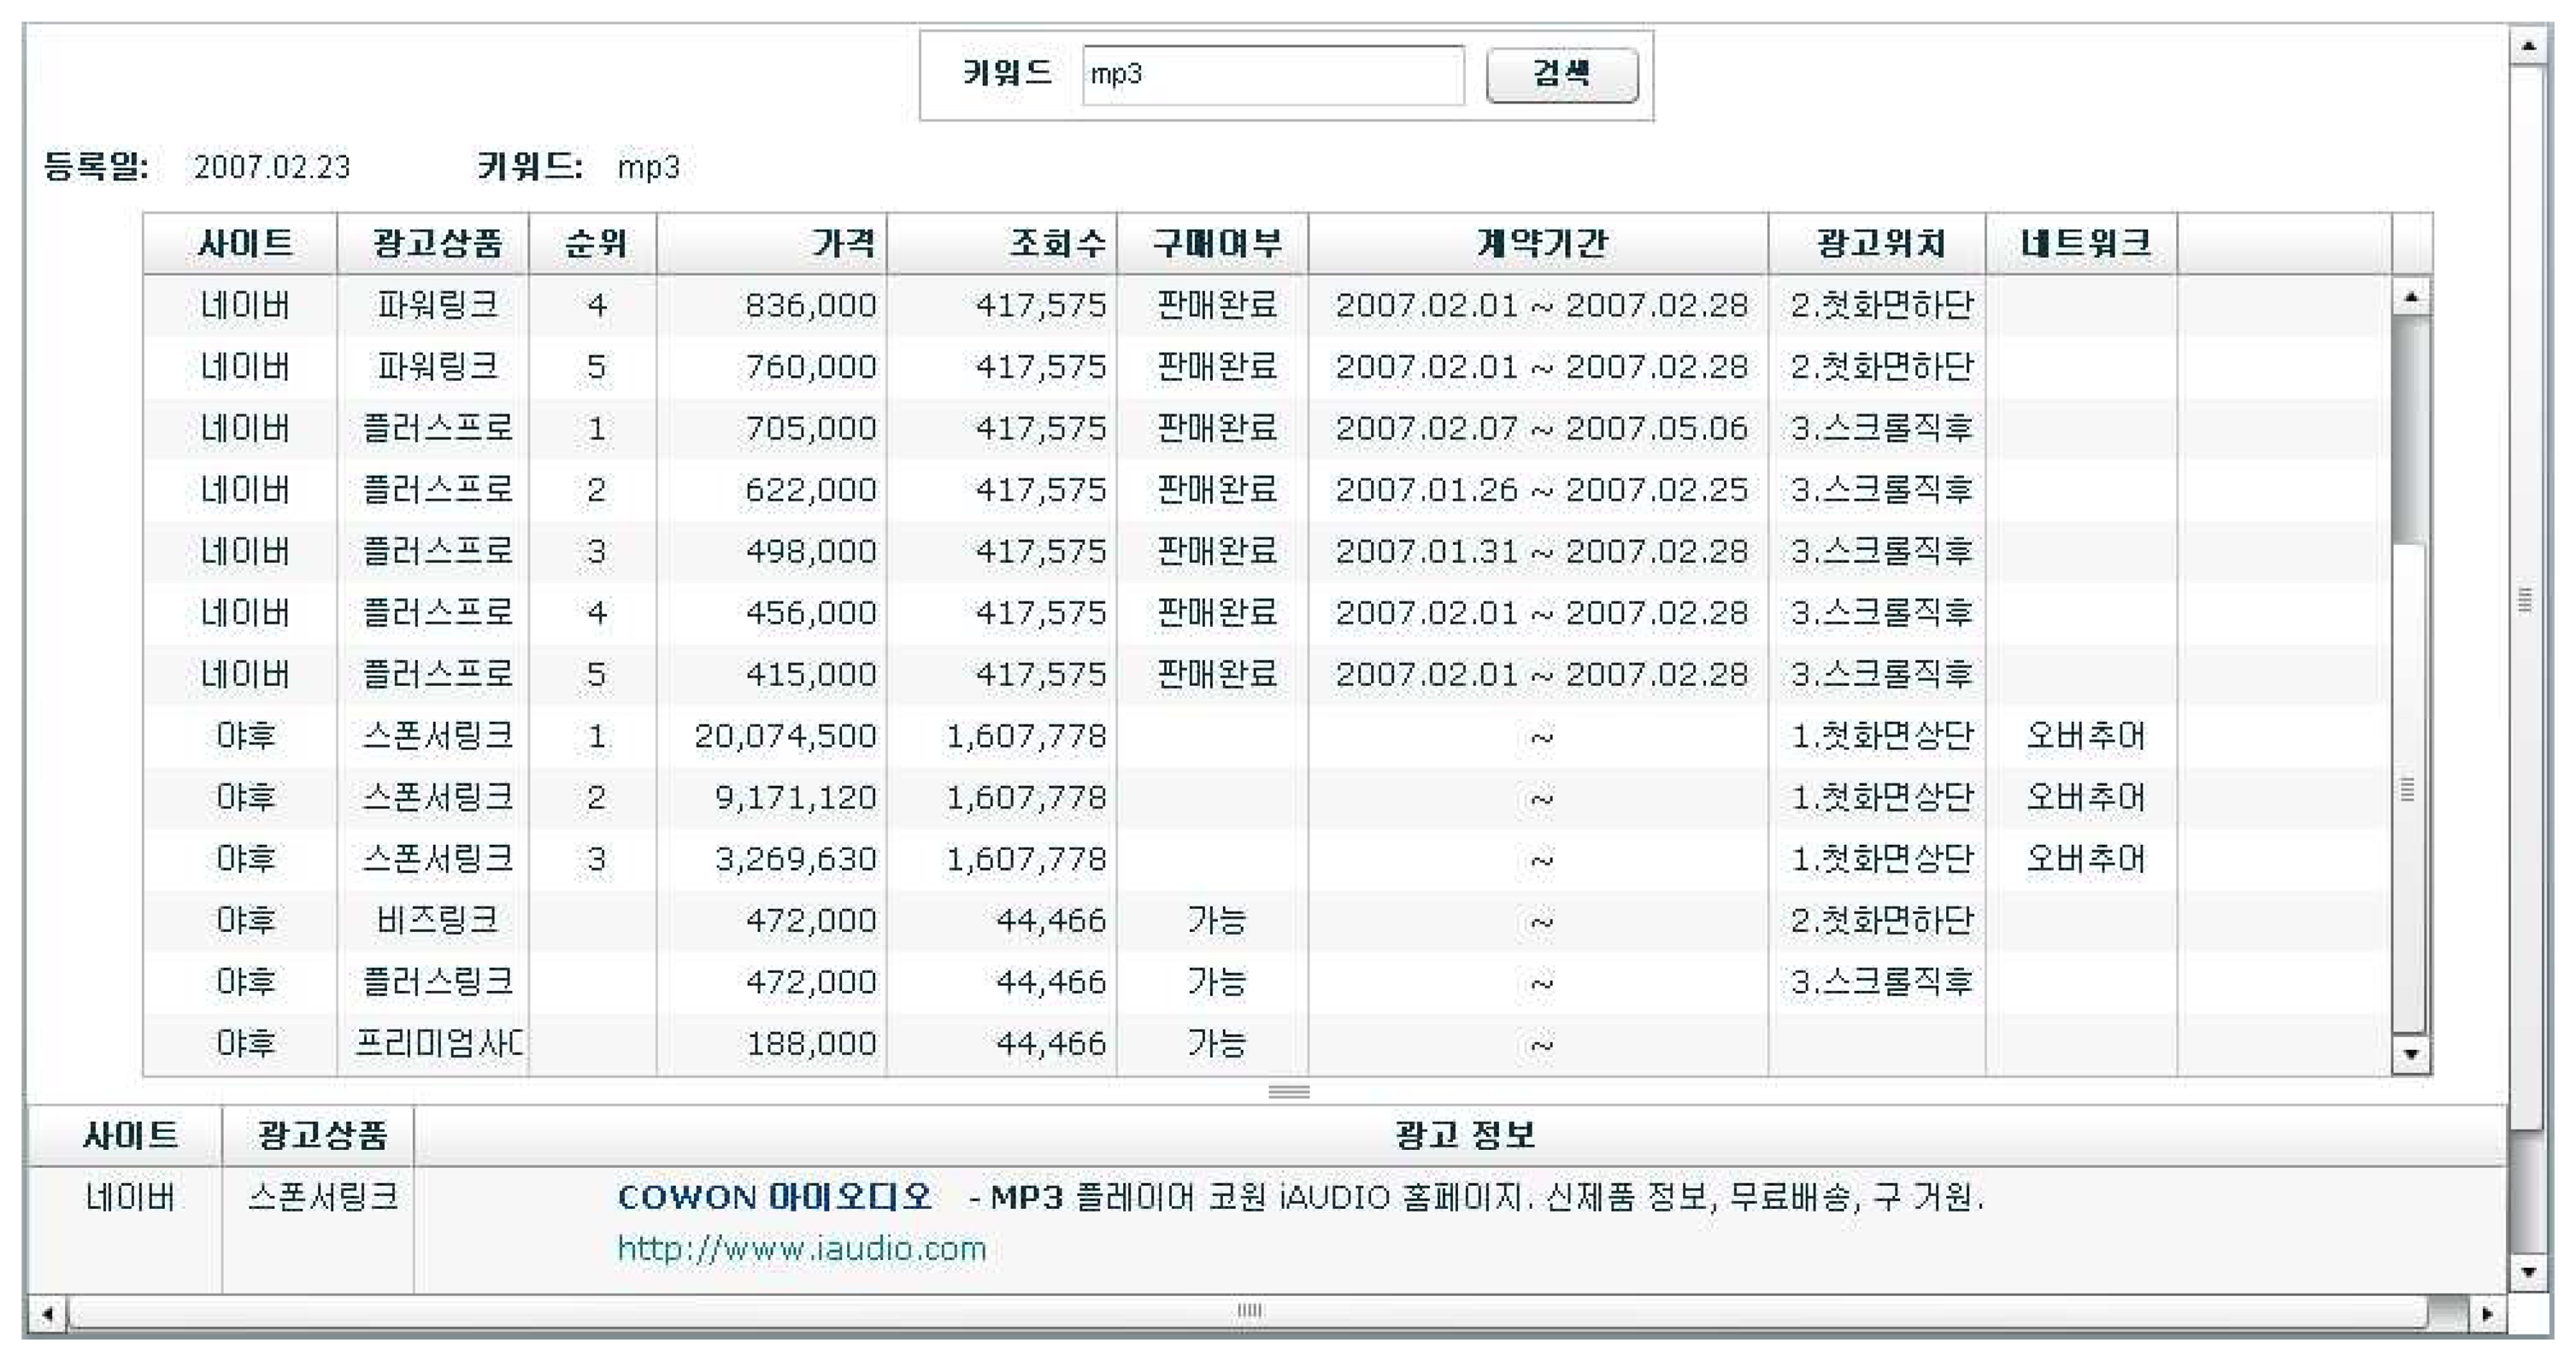Open the iaudio.com ad link
The height and width of the screenshot is (1361, 2576).
pos(801,1249)
